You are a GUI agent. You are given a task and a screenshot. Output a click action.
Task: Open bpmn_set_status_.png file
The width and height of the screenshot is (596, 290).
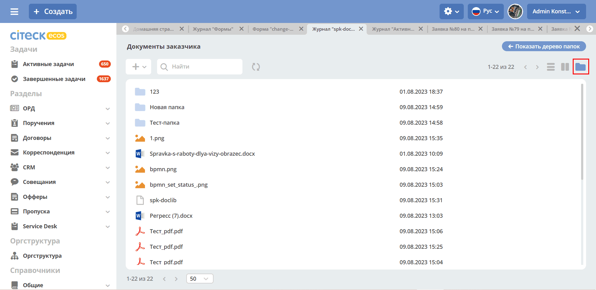(178, 185)
